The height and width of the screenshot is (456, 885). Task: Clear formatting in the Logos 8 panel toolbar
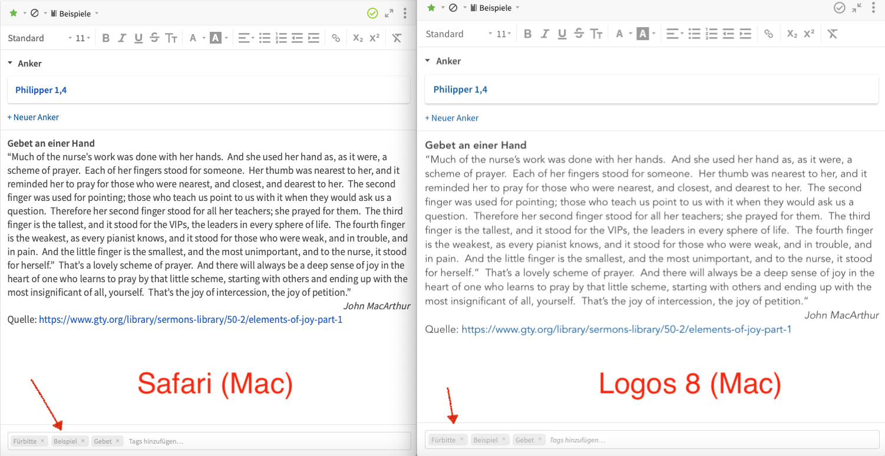(832, 34)
